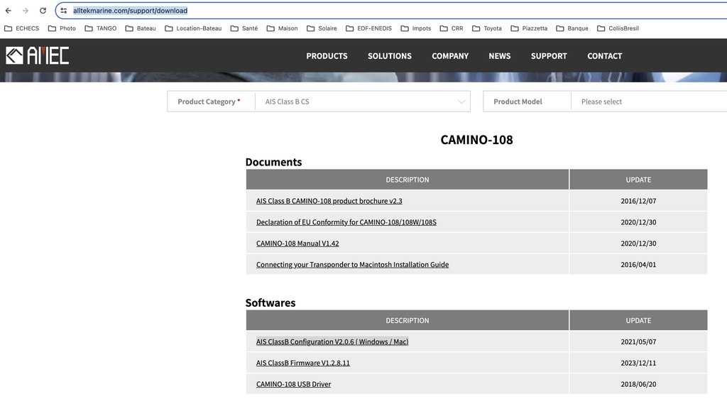
Task: Click the 2016/12/07 date cell
Action: [638, 201]
